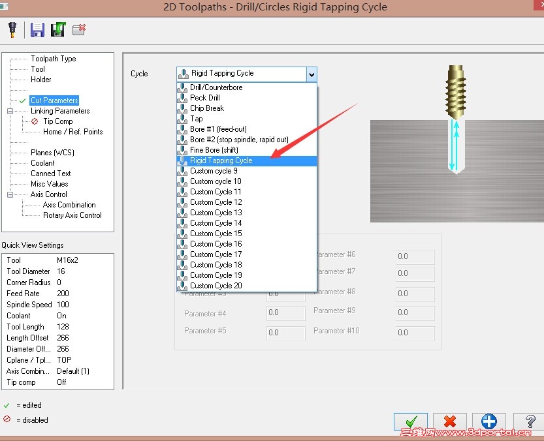Open Linking Parameters page
544x441 pixels.
60,111
